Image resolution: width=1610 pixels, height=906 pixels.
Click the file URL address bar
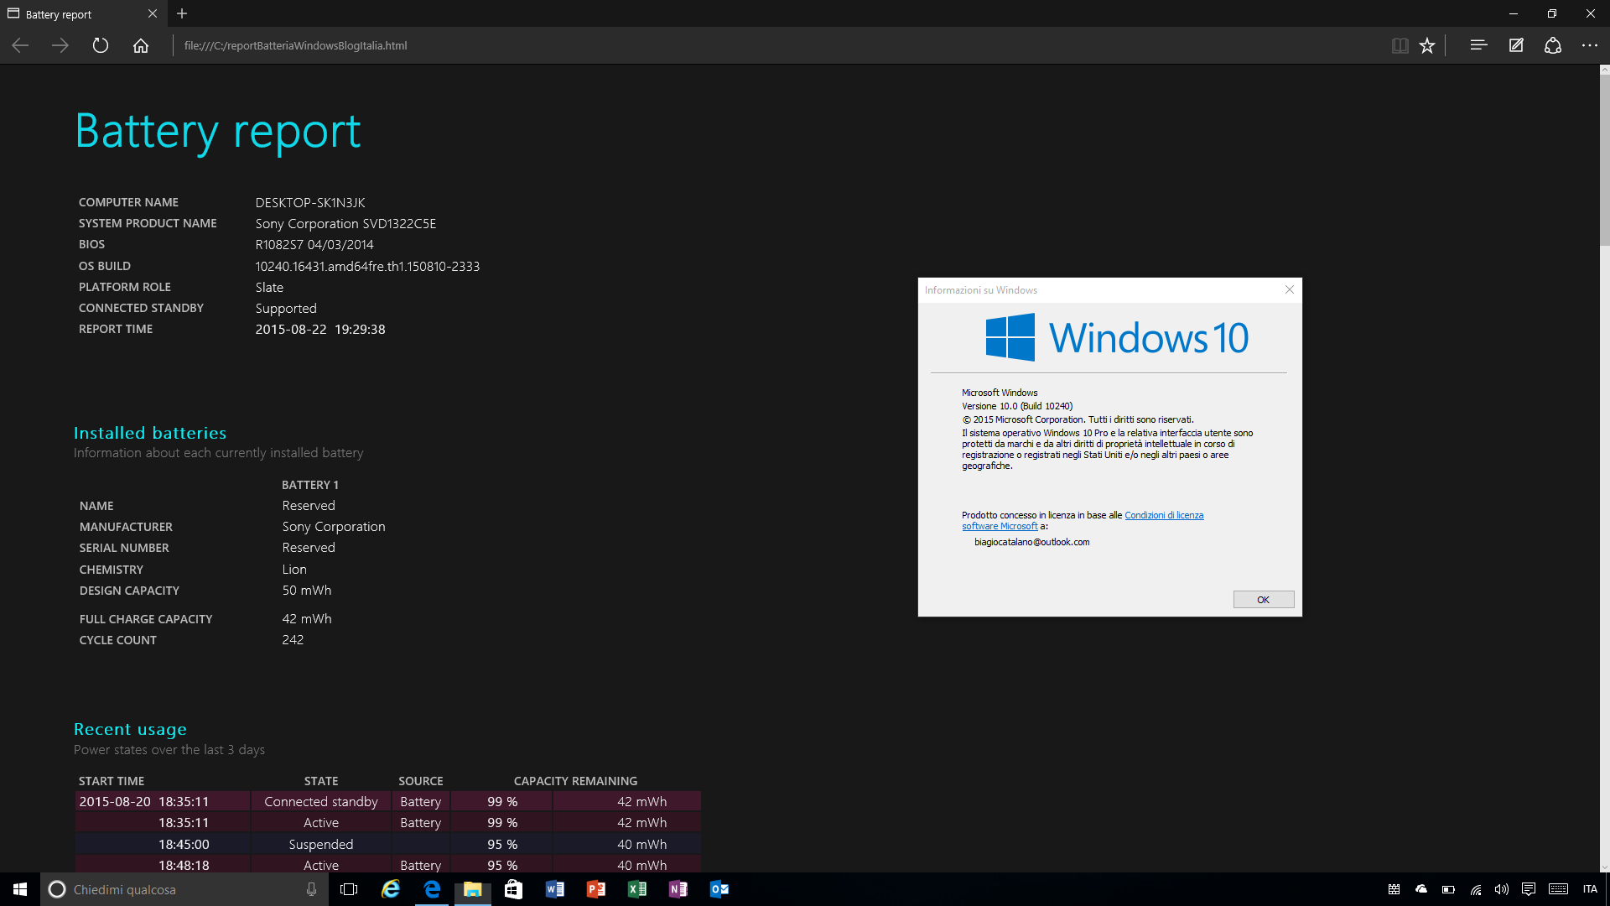point(295,45)
